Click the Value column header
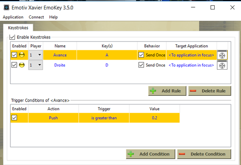The image size is (241, 165). pyautogui.click(x=154, y=109)
